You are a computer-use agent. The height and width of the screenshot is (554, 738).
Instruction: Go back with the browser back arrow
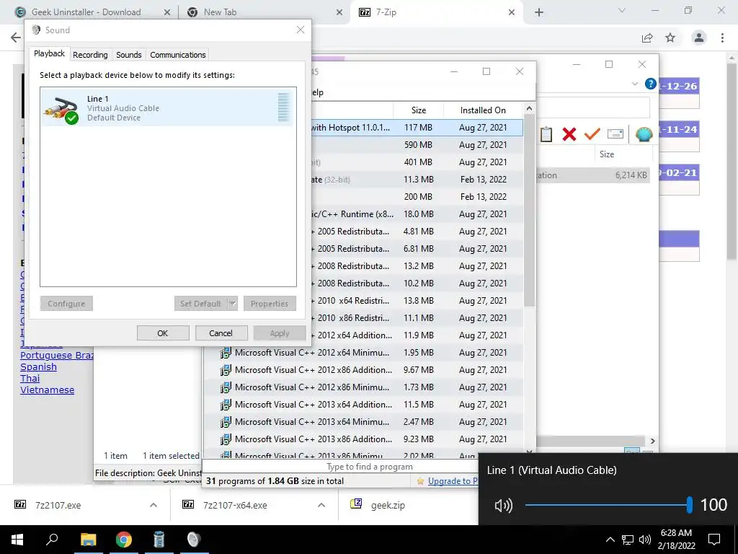point(16,38)
